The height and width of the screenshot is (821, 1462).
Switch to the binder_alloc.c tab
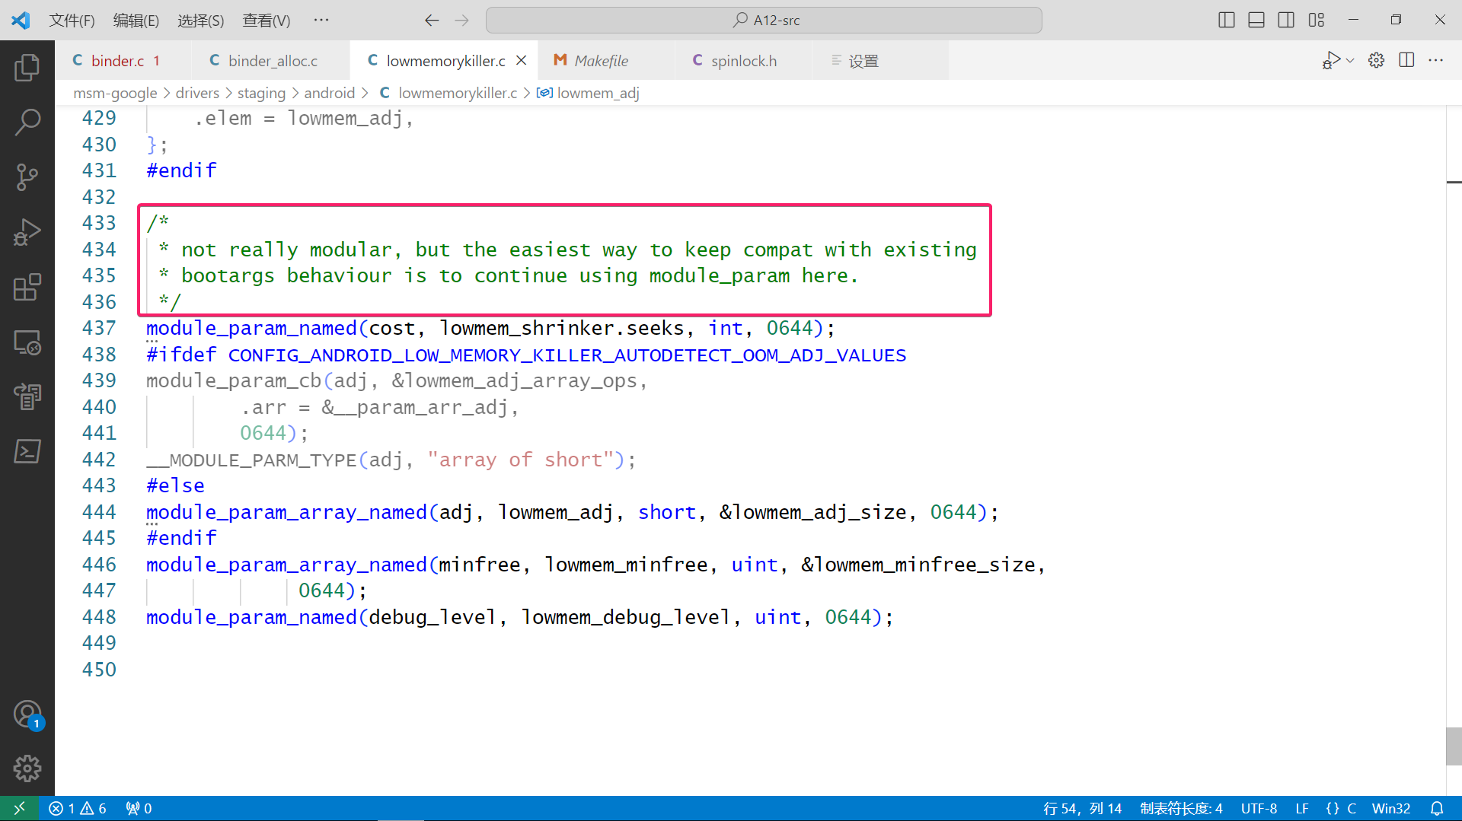(x=272, y=61)
